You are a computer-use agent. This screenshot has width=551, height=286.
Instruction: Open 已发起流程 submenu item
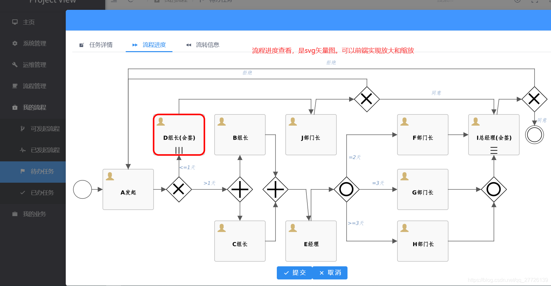(33, 150)
